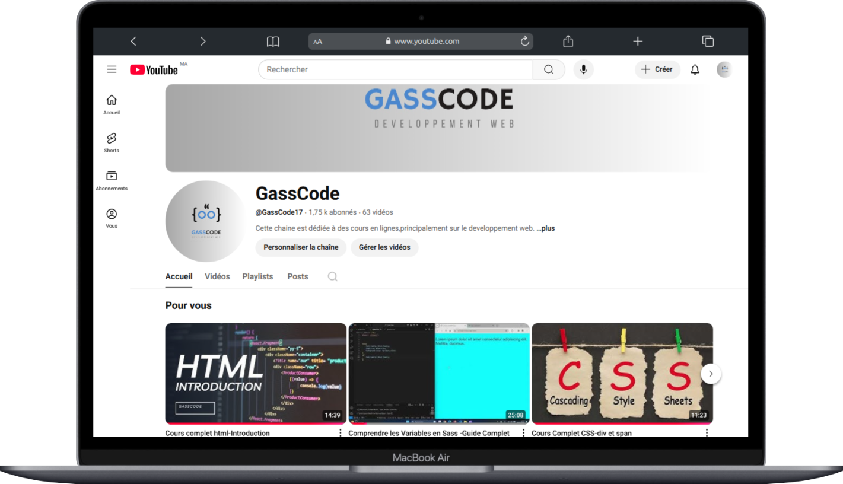
Task: Open title Cours Complet CSS-div et span
Action: click(x=581, y=433)
